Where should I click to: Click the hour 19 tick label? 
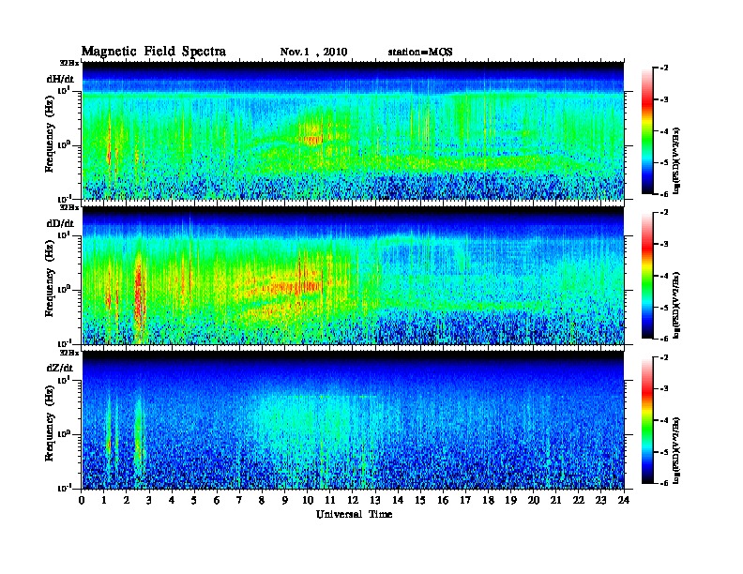tap(510, 501)
